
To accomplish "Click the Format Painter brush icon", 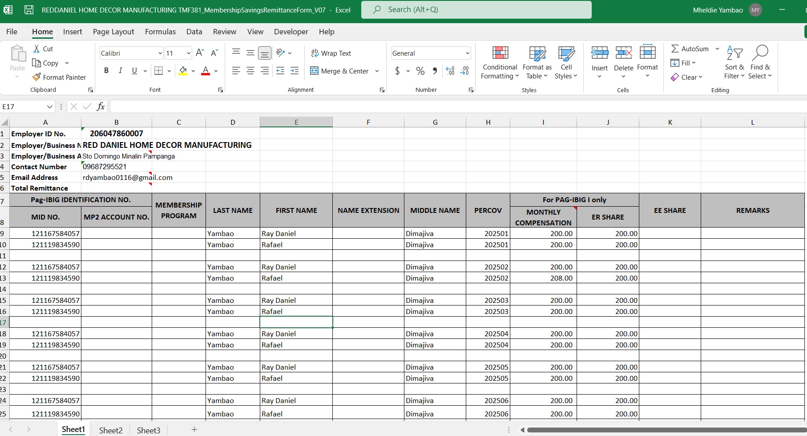I will pos(36,77).
